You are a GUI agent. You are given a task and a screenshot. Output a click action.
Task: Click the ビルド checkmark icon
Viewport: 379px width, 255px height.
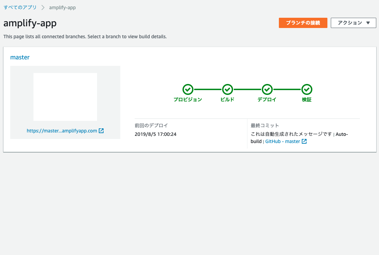click(228, 89)
